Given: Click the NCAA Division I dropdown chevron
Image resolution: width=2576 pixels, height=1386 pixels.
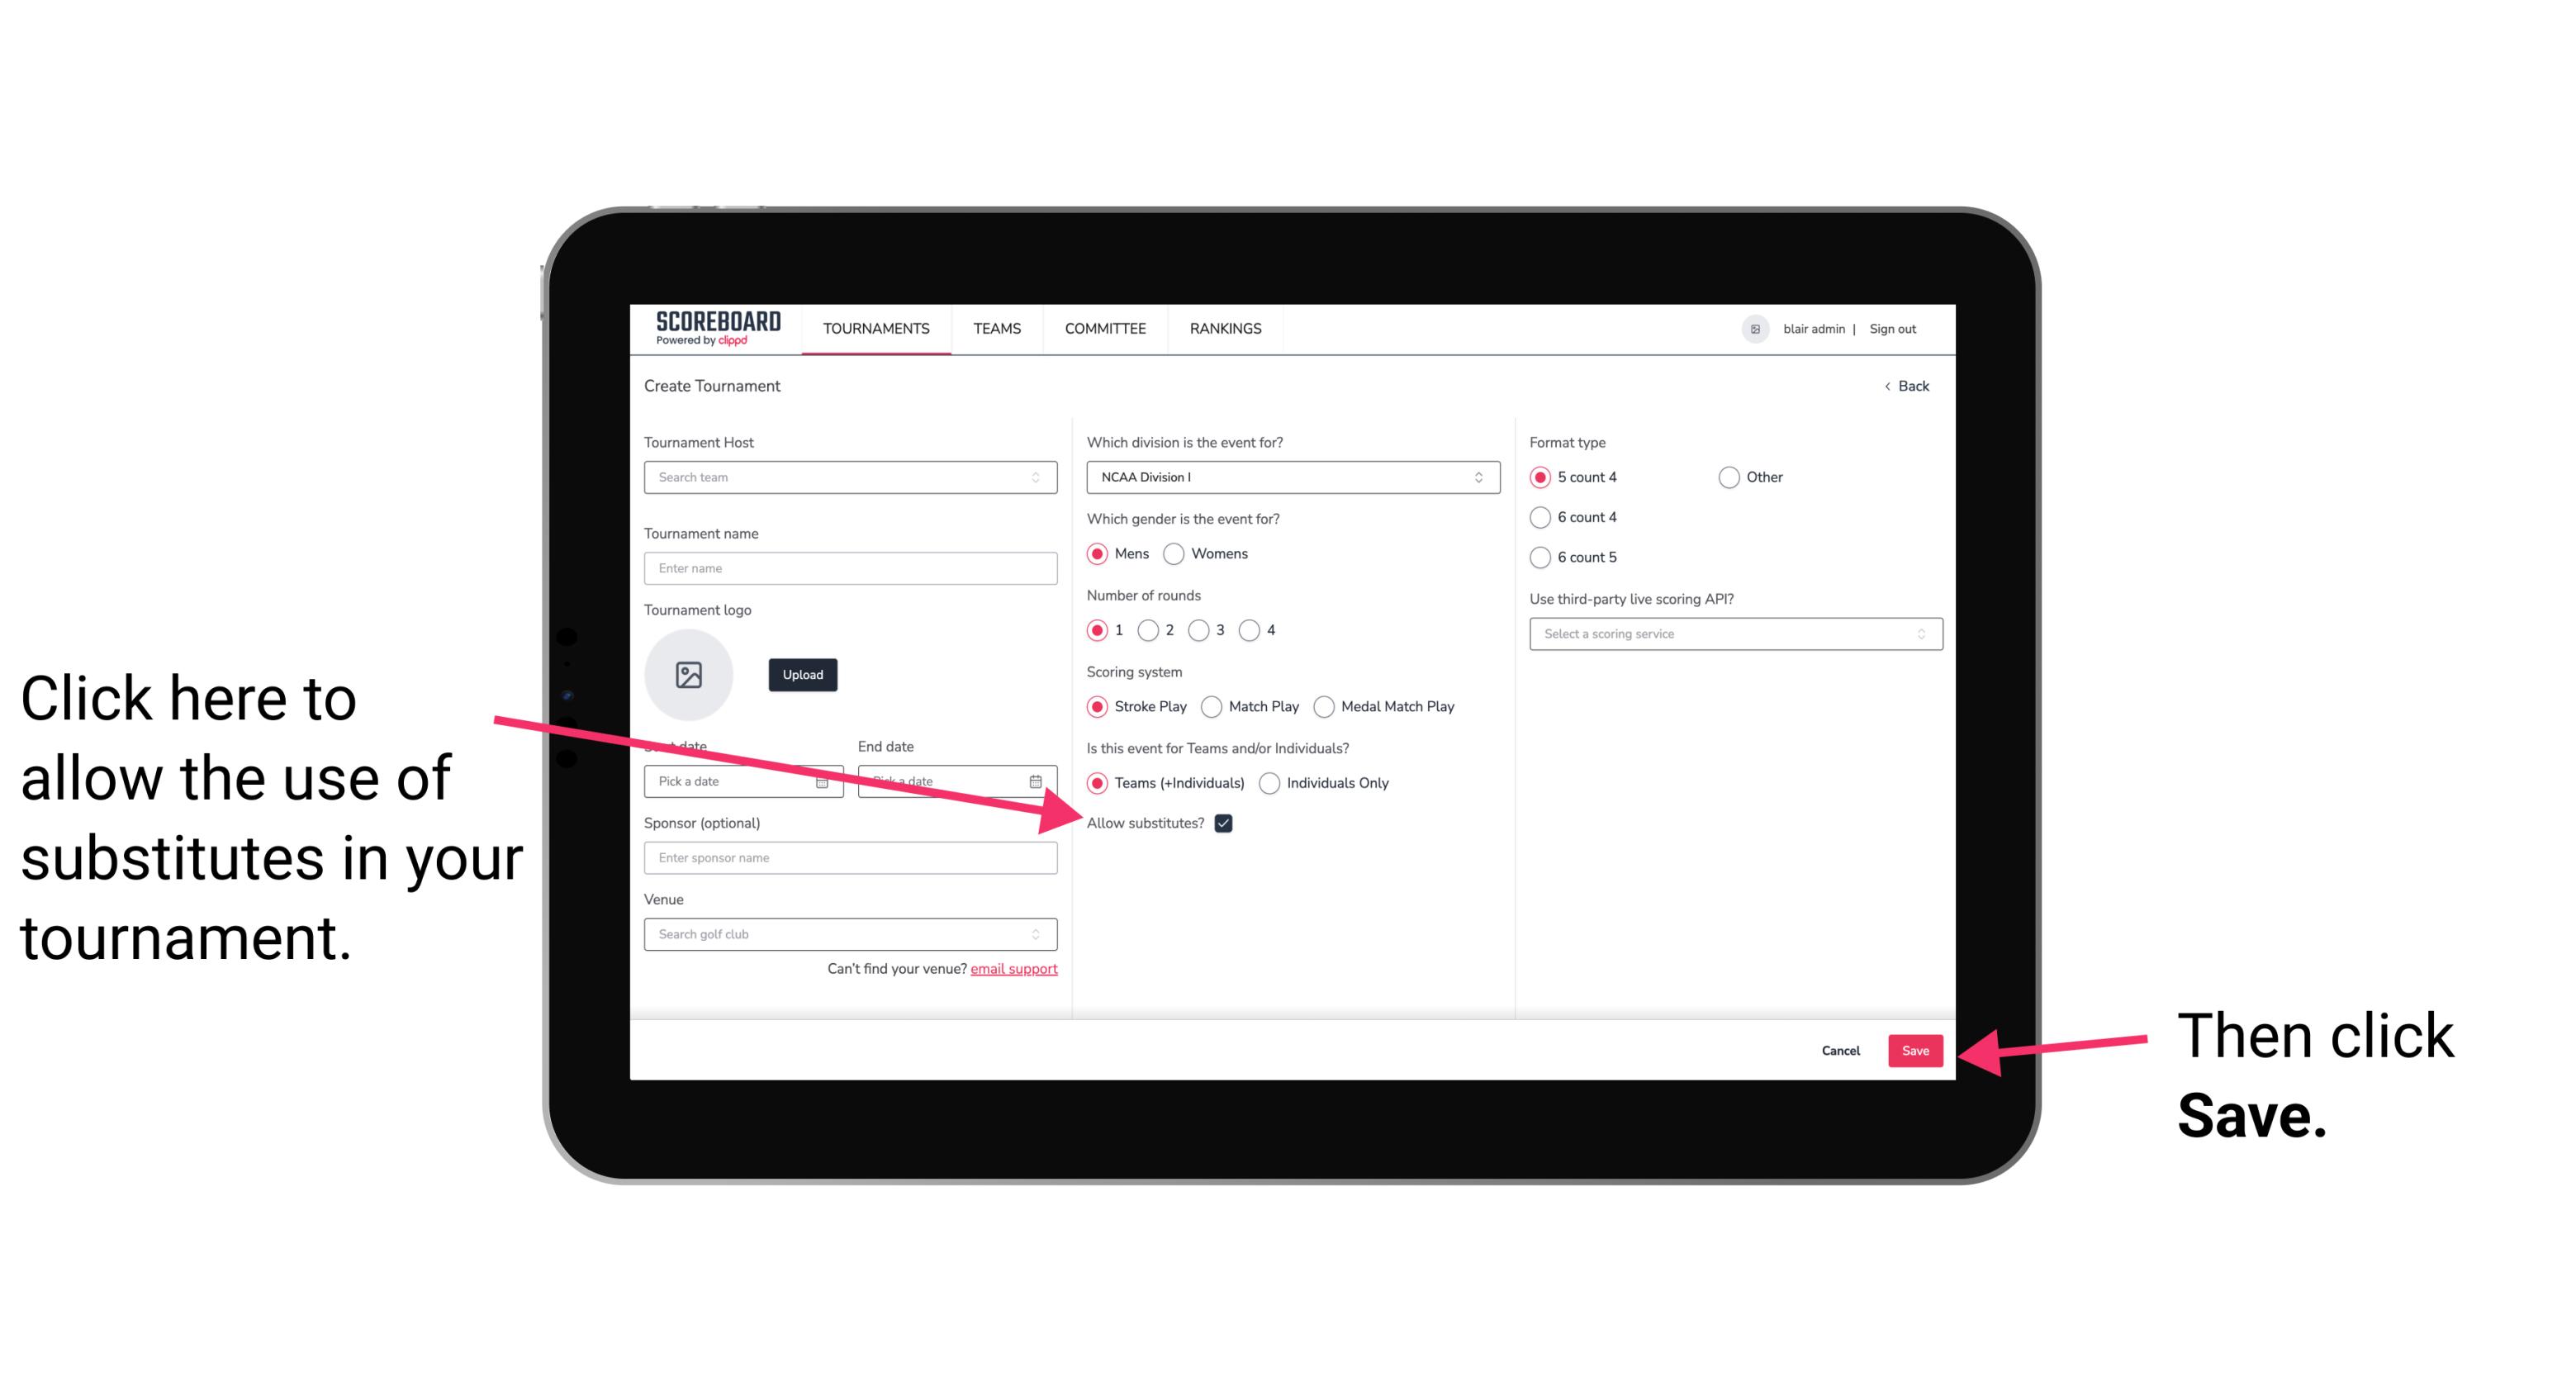Looking at the screenshot, I should pyautogui.click(x=1483, y=478).
